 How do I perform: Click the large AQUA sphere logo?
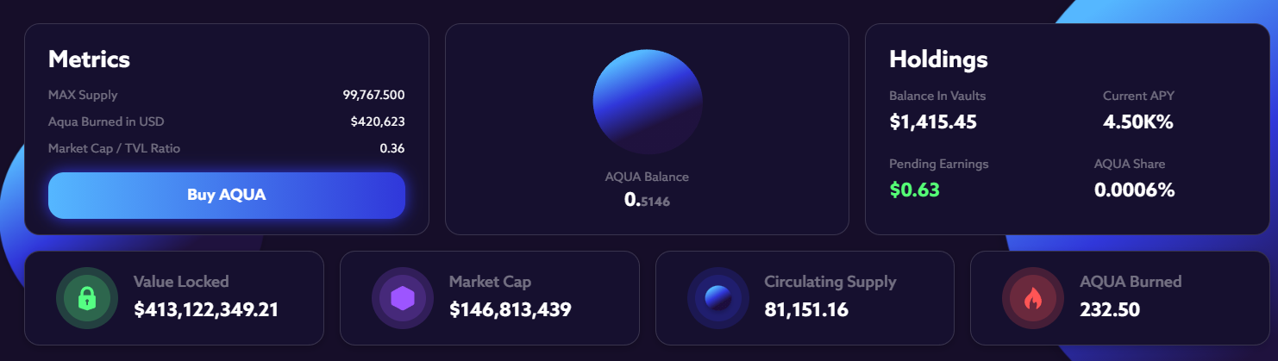[x=648, y=103]
